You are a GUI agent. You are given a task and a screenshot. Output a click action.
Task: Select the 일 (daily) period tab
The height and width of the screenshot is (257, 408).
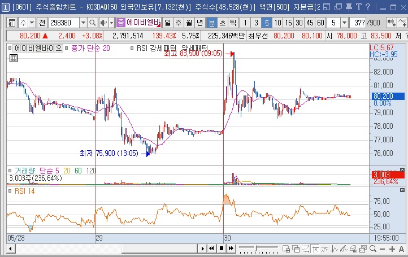click(168, 23)
